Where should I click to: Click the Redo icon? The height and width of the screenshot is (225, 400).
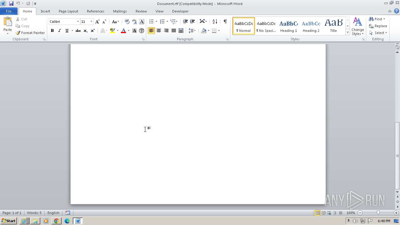tap(28, 3)
